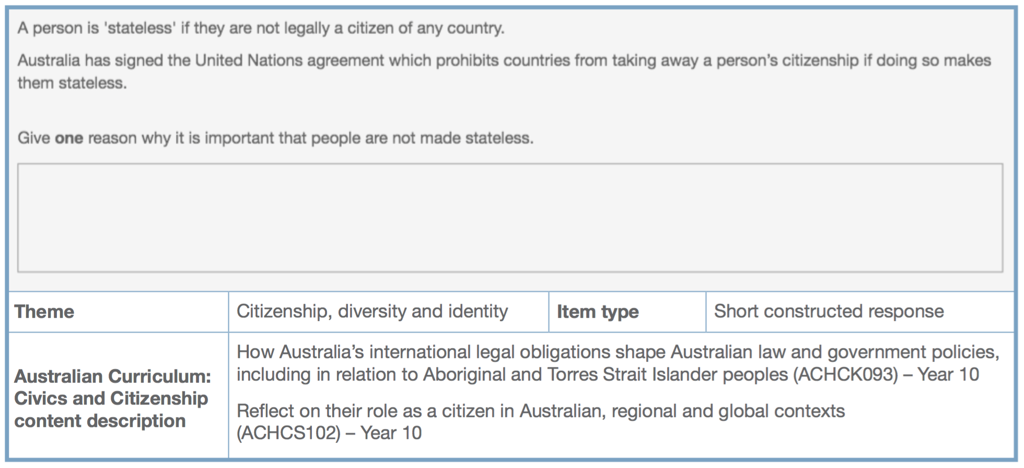Click the 'Give one reason' question prompt

(276, 138)
